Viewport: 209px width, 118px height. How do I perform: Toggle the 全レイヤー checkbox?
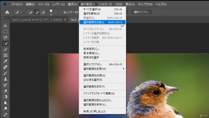[x=61, y=12]
